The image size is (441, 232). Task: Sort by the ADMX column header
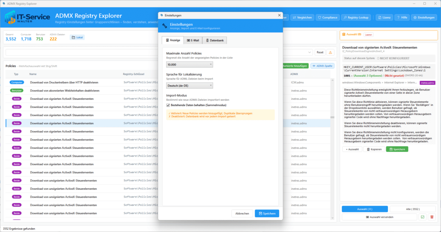(294, 74)
